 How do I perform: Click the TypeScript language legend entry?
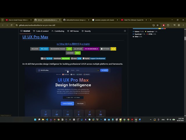pos(139,34)
